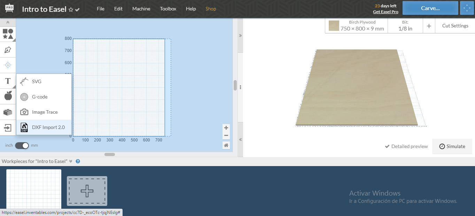The image size is (475, 216).
Task: Select the Pen drawing tool
Action: [x=8, y=50]
